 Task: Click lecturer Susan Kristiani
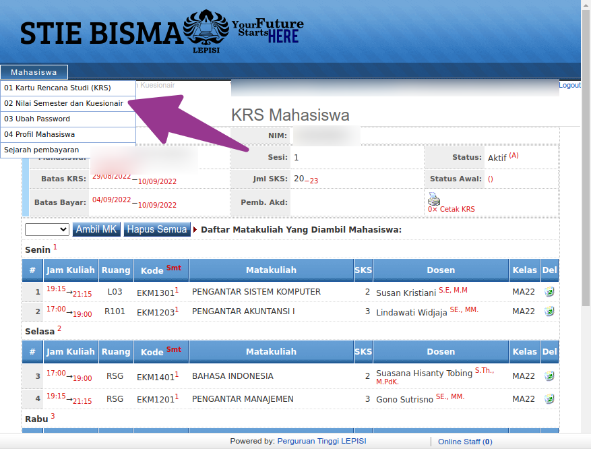(406, 293)
